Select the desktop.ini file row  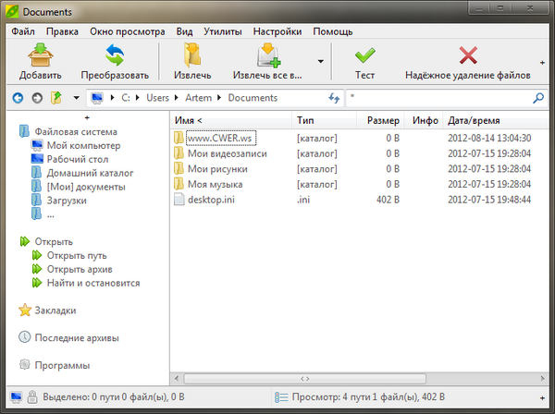pyautogui.click(x=213, y=199)
